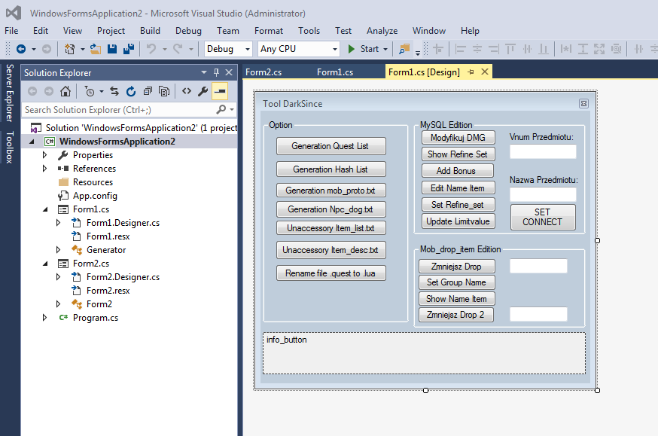Select App.config in Solution Explorer

95,196
